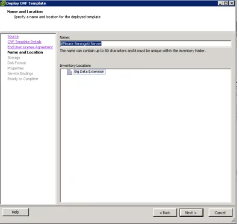Select the Ready to Complete step

[x=23, y=79]
